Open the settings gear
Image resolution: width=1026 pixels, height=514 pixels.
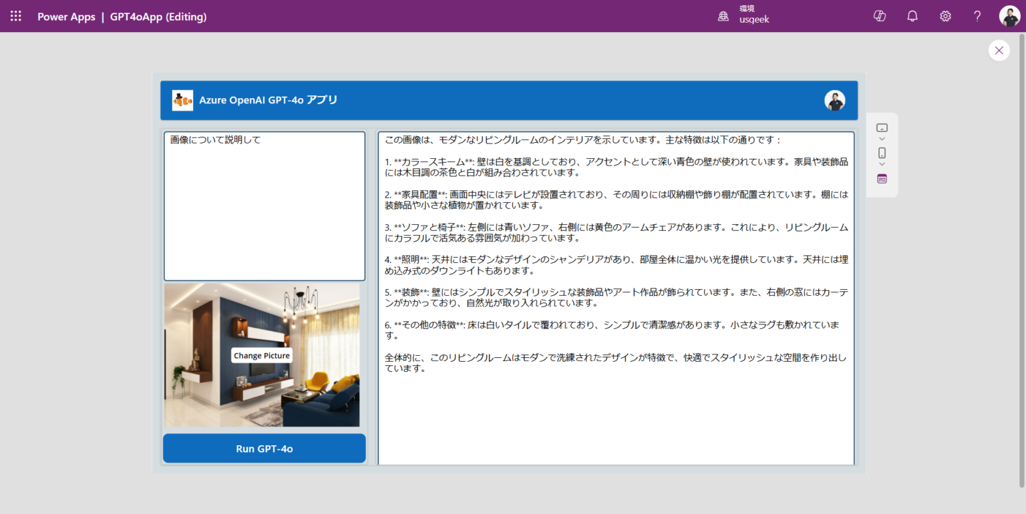945,15
